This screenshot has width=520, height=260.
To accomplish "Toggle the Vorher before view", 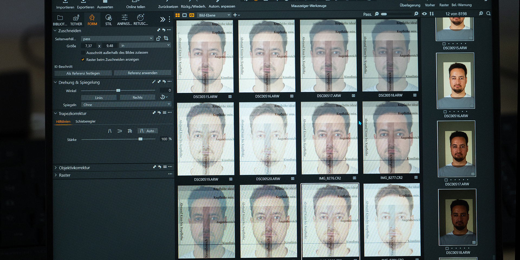I will 430,5.
